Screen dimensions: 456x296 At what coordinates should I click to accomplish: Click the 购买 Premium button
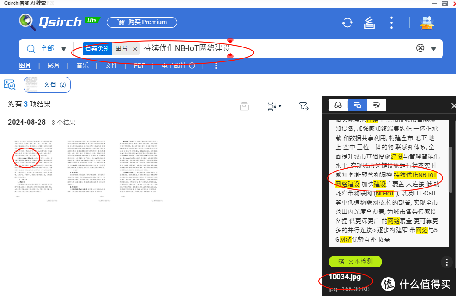click(x=141, y=22)
